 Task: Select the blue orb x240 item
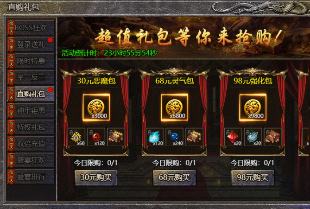coord(174,137)
